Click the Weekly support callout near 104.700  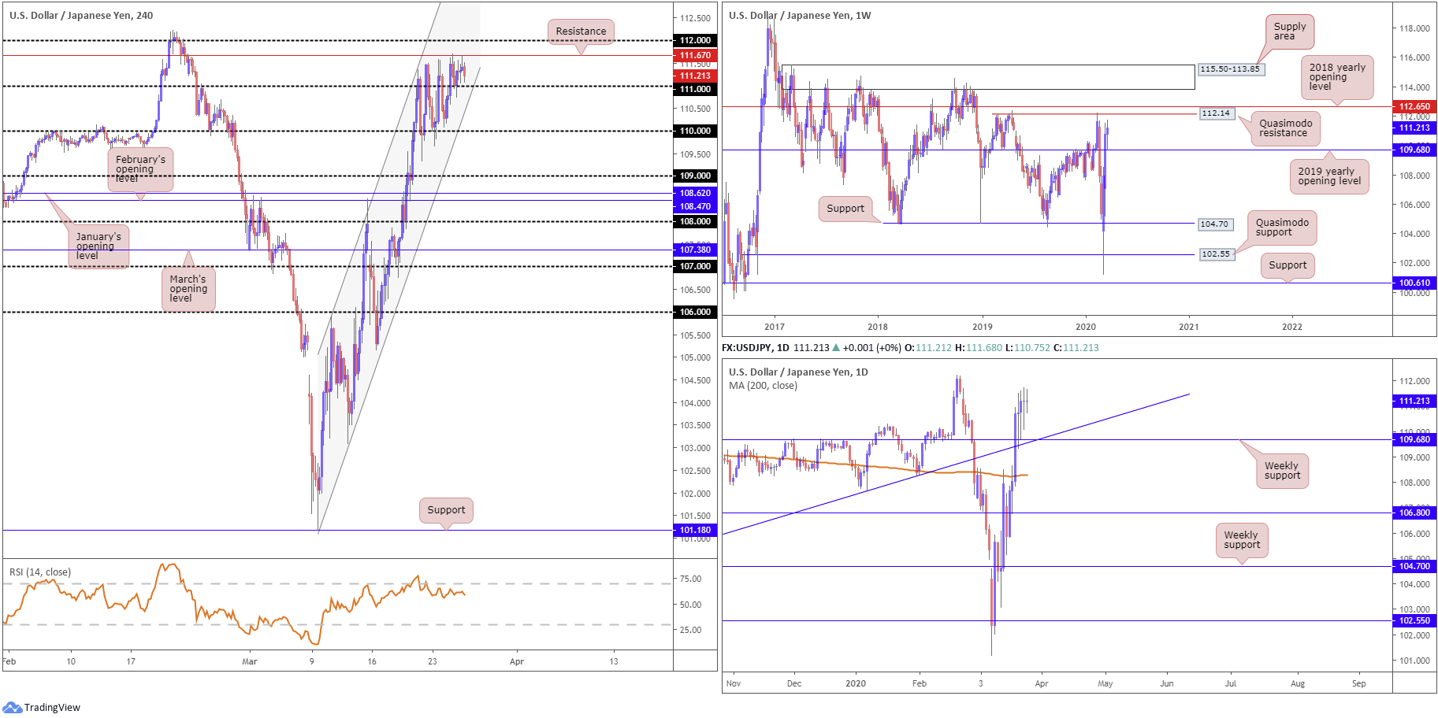click(1242, 540)
